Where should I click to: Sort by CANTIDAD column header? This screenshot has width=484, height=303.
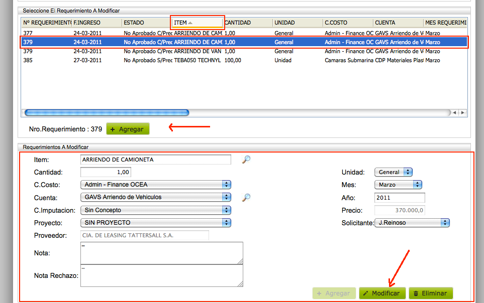tap(248, 23)
